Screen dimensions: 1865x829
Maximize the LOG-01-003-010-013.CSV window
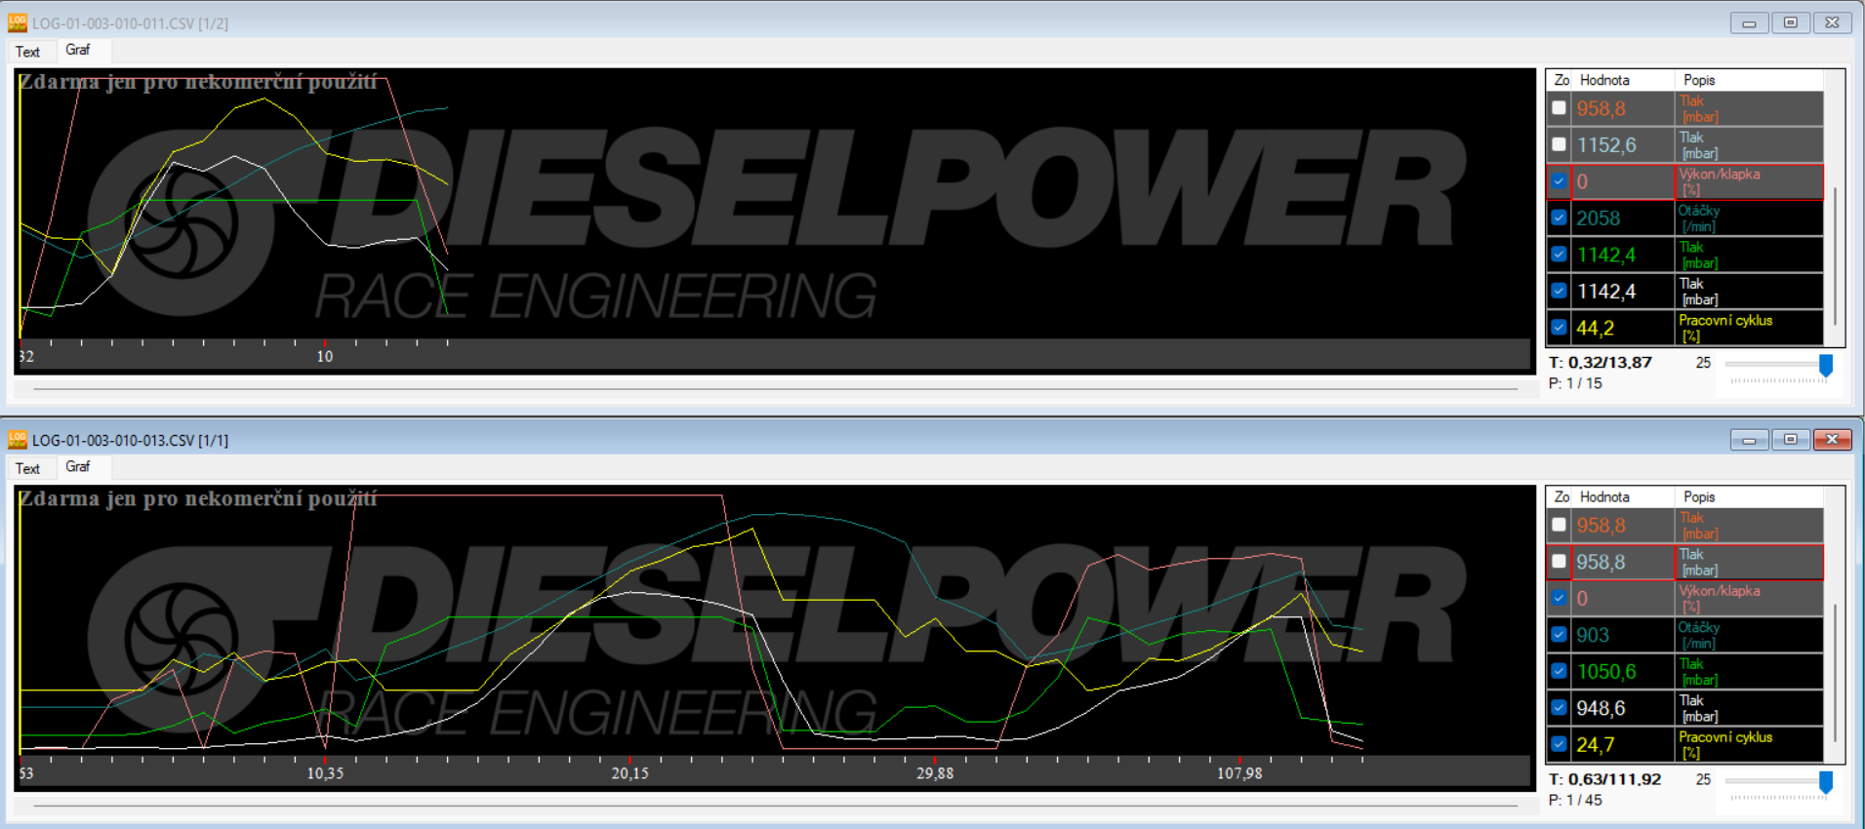click(x=1790, y=439)
